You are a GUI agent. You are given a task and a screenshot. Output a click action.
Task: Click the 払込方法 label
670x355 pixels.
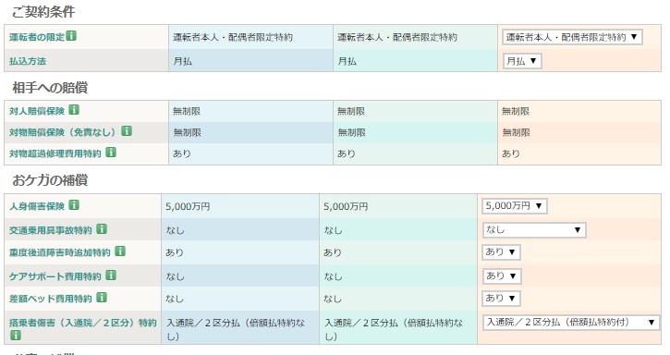click(28, 61)
